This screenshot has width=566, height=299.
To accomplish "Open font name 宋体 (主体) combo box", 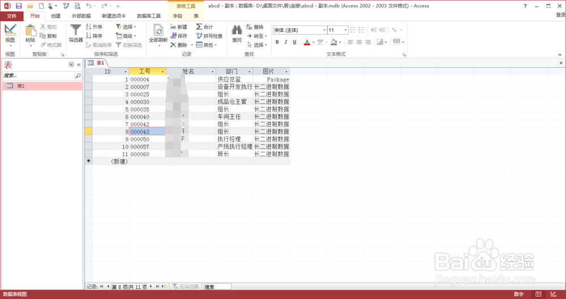I will pos(299,30).
